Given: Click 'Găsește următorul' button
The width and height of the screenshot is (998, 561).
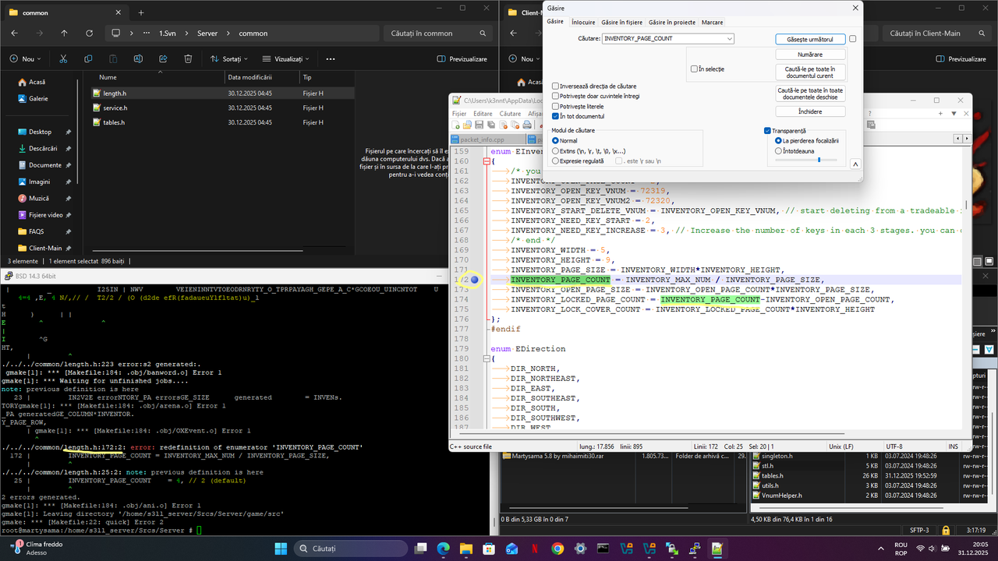Looking at the screenshot, I should pyautogui.click(x=810, y=39).
